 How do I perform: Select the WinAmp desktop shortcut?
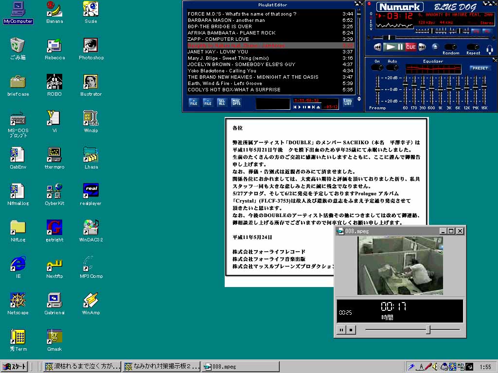91,304
